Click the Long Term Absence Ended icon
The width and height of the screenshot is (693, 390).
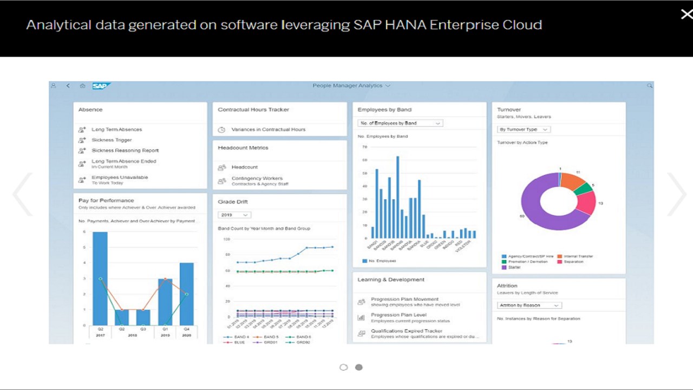pyautogui.click(x=82, y=164)
